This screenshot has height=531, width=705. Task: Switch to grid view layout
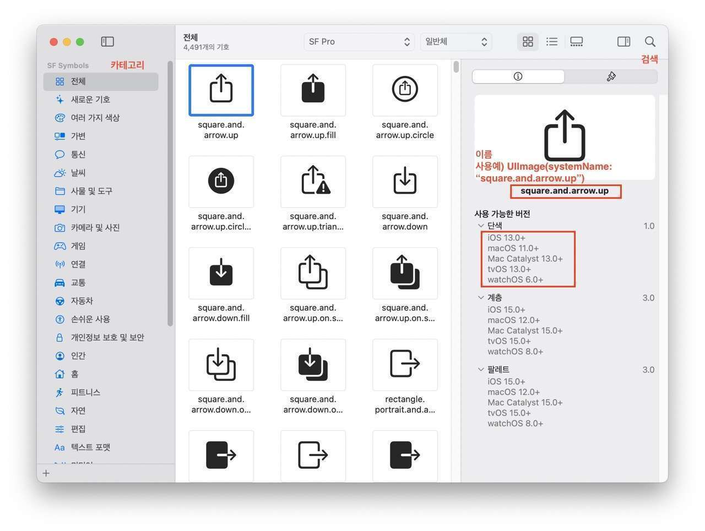tap(528, 42)
